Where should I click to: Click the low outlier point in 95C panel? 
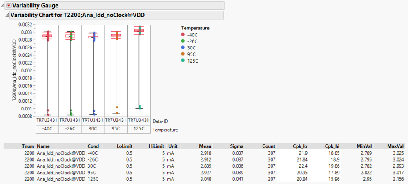click(117, 108)
